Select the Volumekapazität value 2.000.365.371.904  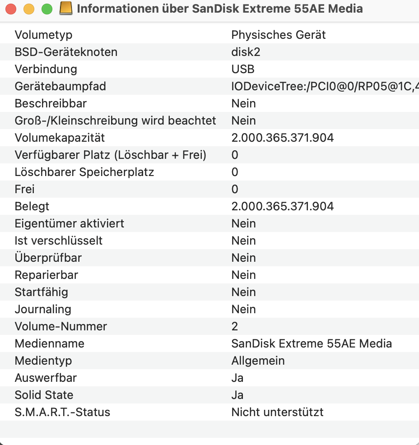[282, 138]
